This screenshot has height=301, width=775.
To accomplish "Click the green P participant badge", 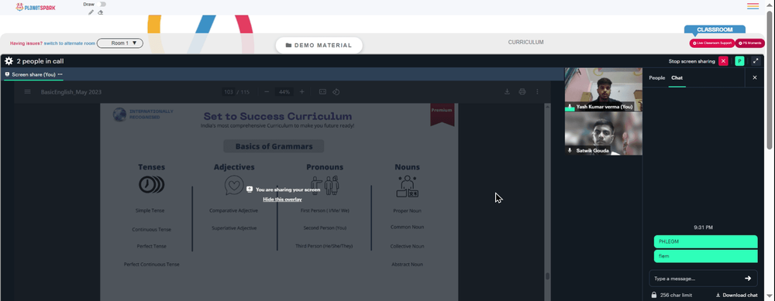I will click(739, 61).
